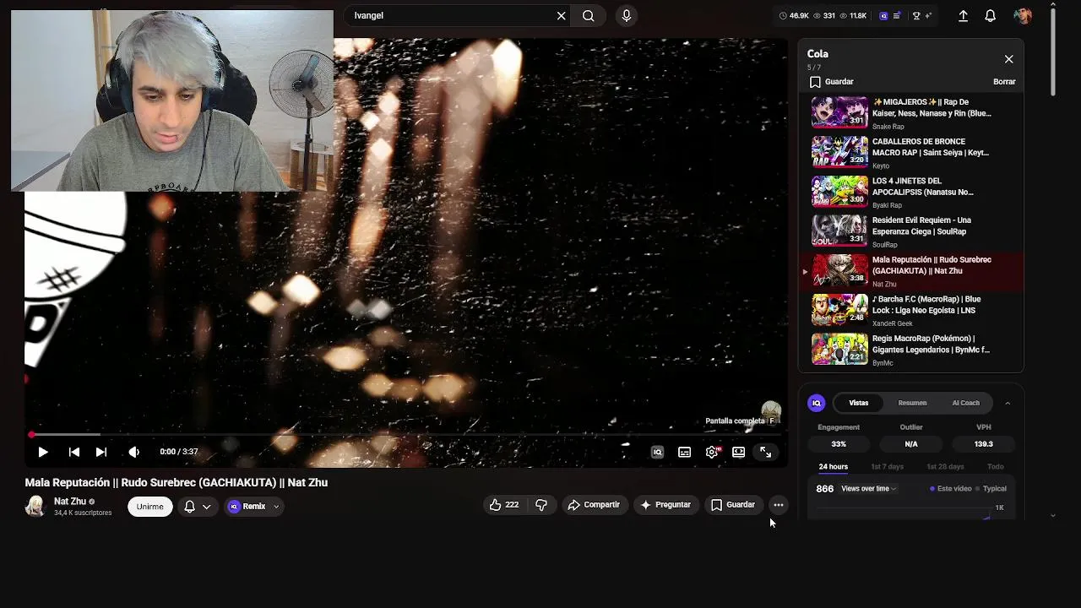1081x608 pixels.
Task: Open the upload arrow icon in header
Action: tap(963, 15)
